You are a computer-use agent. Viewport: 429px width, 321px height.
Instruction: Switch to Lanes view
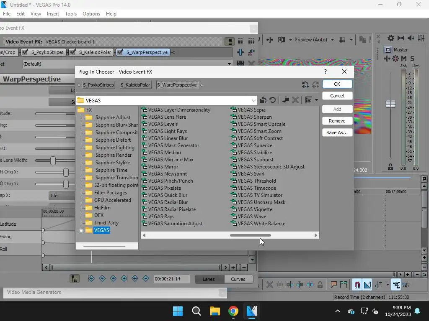tap(209, 279)
